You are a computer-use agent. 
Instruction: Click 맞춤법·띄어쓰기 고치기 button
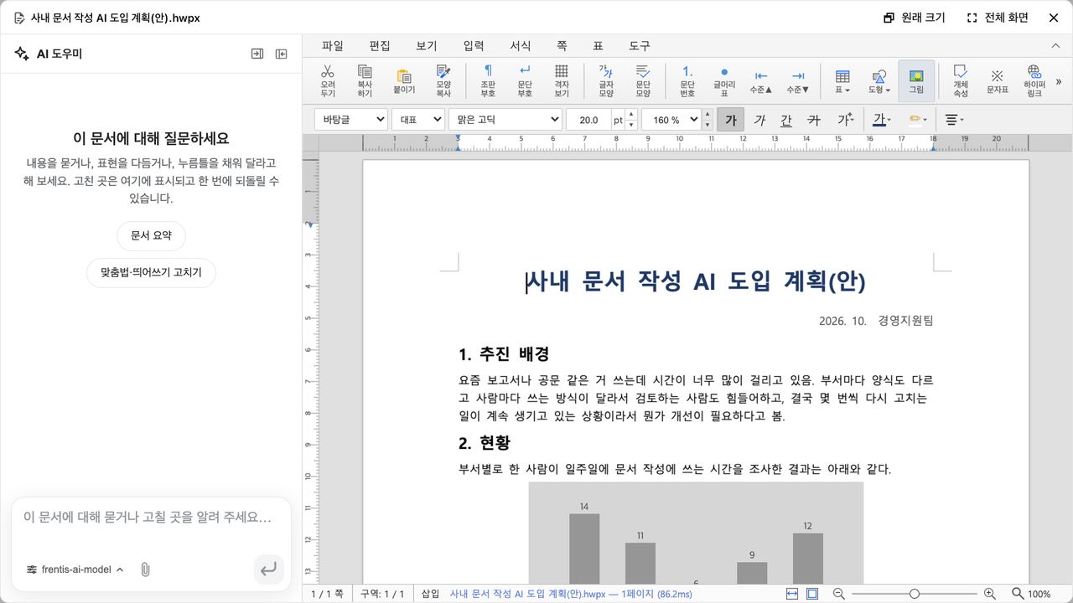151,273
